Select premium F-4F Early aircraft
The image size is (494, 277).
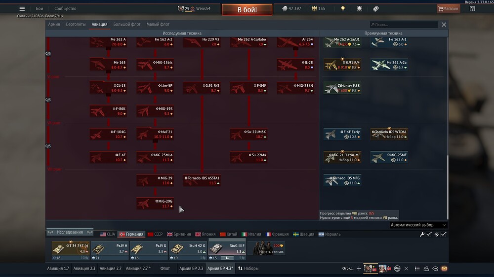click(x=342, y=134)
